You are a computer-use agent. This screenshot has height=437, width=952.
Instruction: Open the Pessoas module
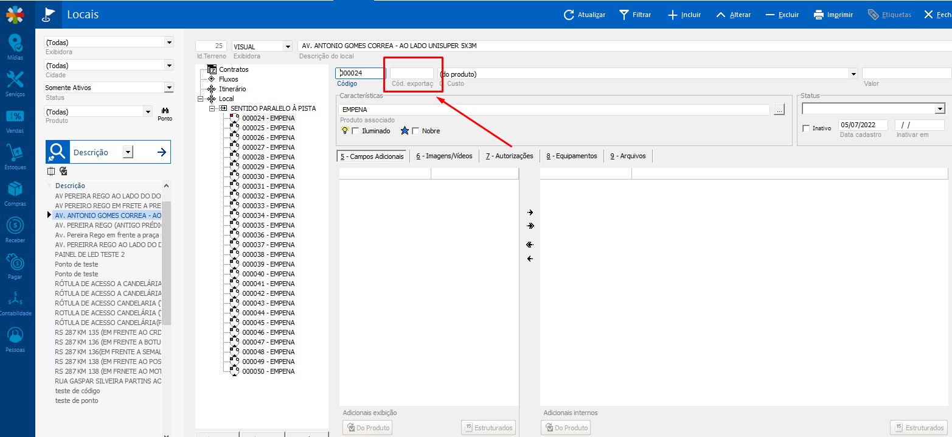tap(15, 340)
